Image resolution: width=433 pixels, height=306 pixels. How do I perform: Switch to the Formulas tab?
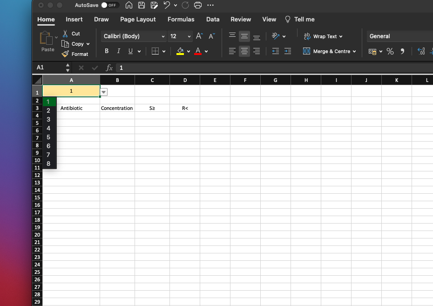point(181,20)
